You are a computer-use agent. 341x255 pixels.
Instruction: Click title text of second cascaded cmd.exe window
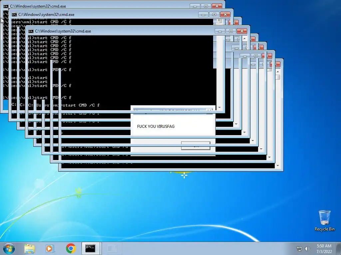coord(46,15)
